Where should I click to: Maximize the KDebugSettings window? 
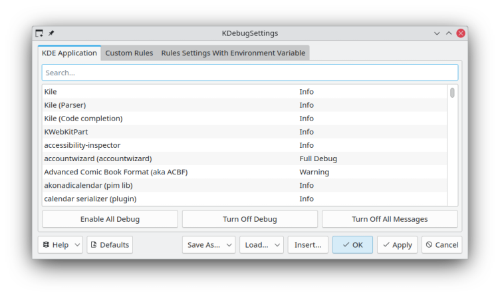click(449, 33)
